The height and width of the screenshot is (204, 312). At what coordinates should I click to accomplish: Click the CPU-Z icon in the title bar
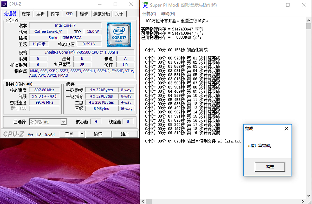coord(4,4)
